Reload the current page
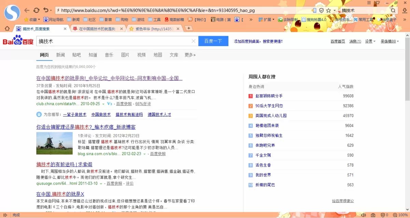The height and width of the screenshot is (218, 410). pyautogui.click(x=37, y=11)
